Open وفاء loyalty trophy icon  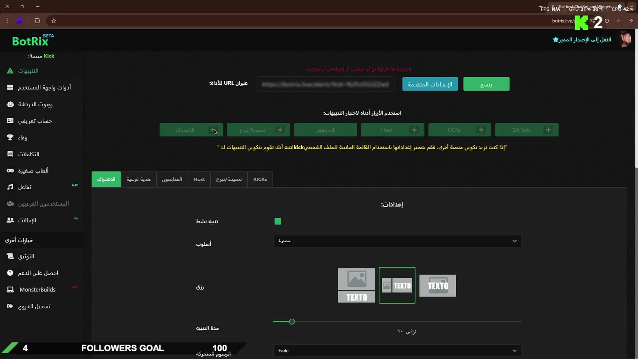(x=10, y=137)
